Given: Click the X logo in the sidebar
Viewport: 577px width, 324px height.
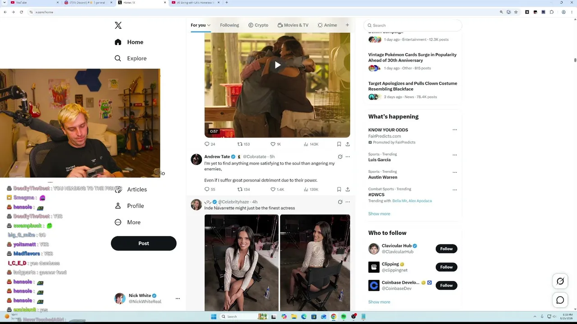Looking at the screenshot, I should tap(118, 26).
